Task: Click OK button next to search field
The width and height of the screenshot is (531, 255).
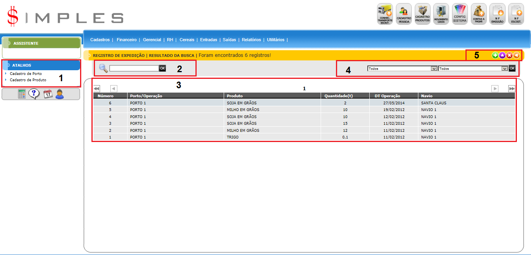Action: click(162, 68)
